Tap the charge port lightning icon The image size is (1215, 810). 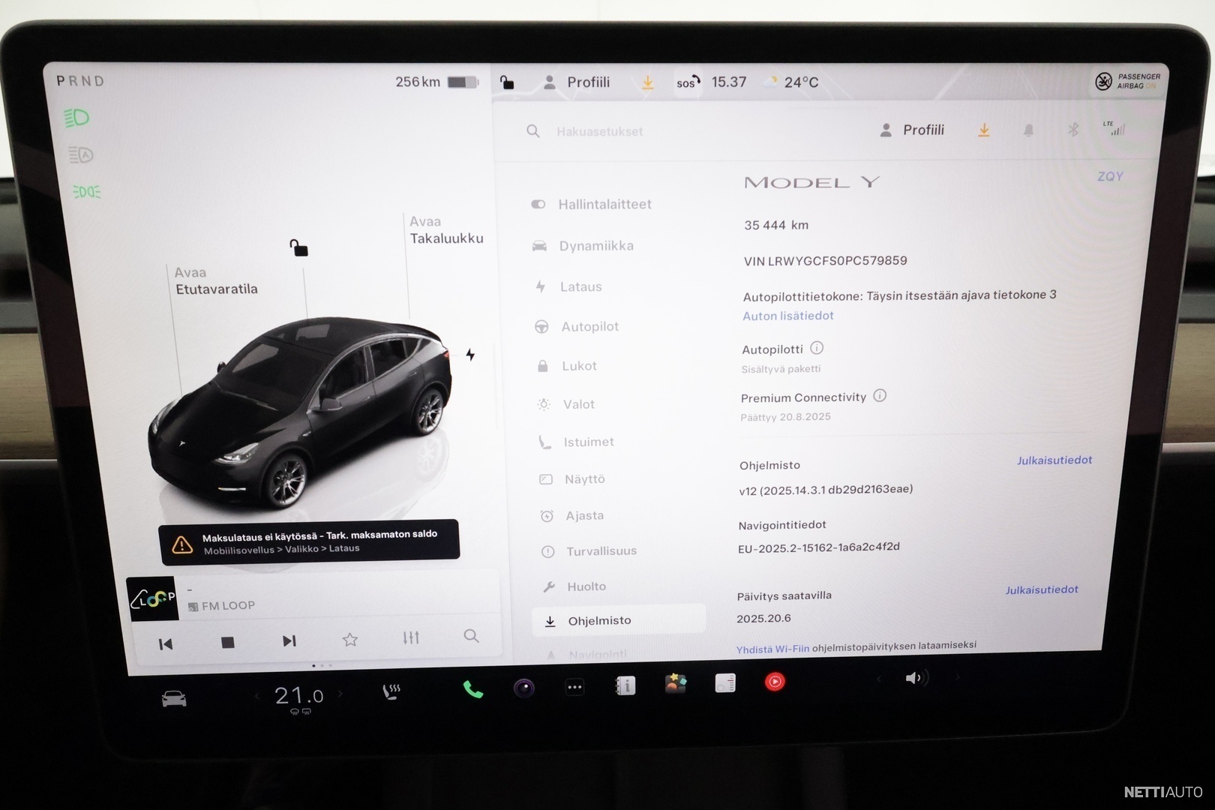(x=470, y=355)
